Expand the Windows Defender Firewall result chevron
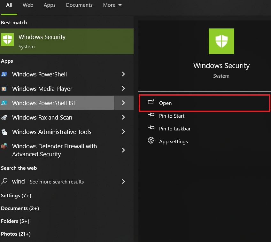Viewport: 271px width, 242px height. click(123, 150)
